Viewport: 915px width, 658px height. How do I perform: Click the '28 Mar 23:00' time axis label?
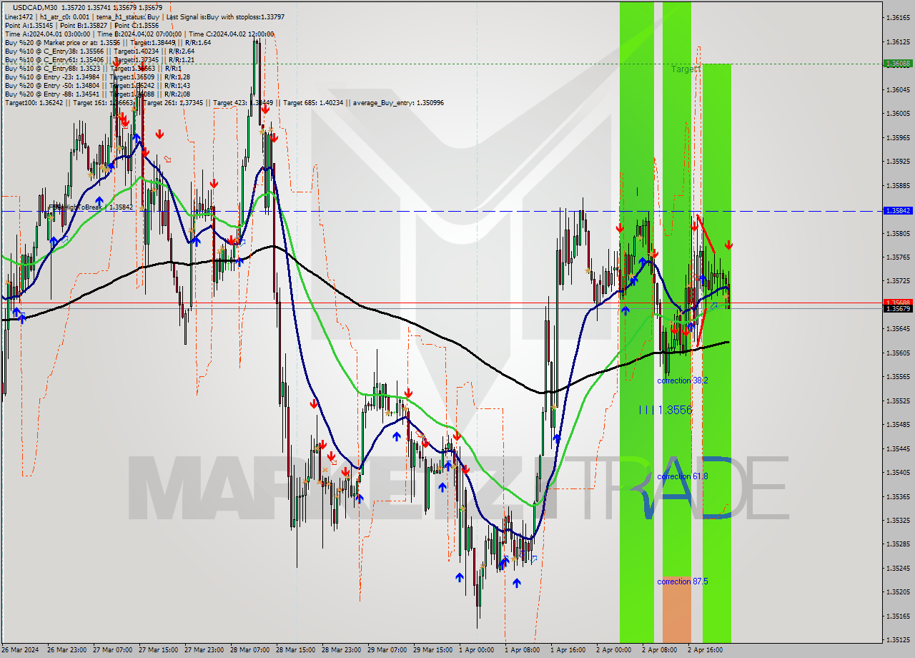pyautogui.click(x=342, y=650)
